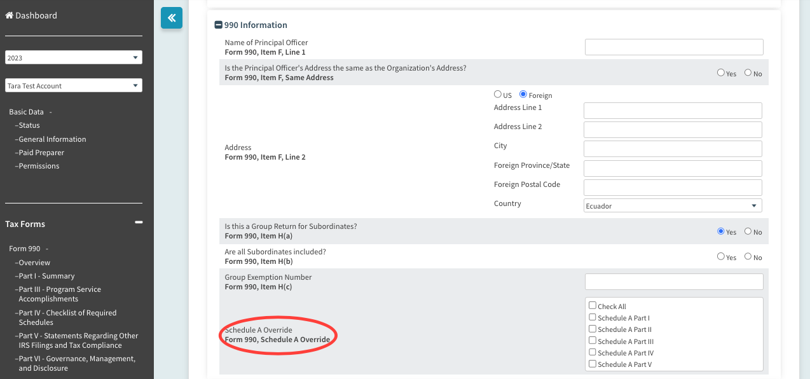This screenshot has width=810, height=379.
Task: Click the Name of Principal Officer field
Action: point(673,47)
